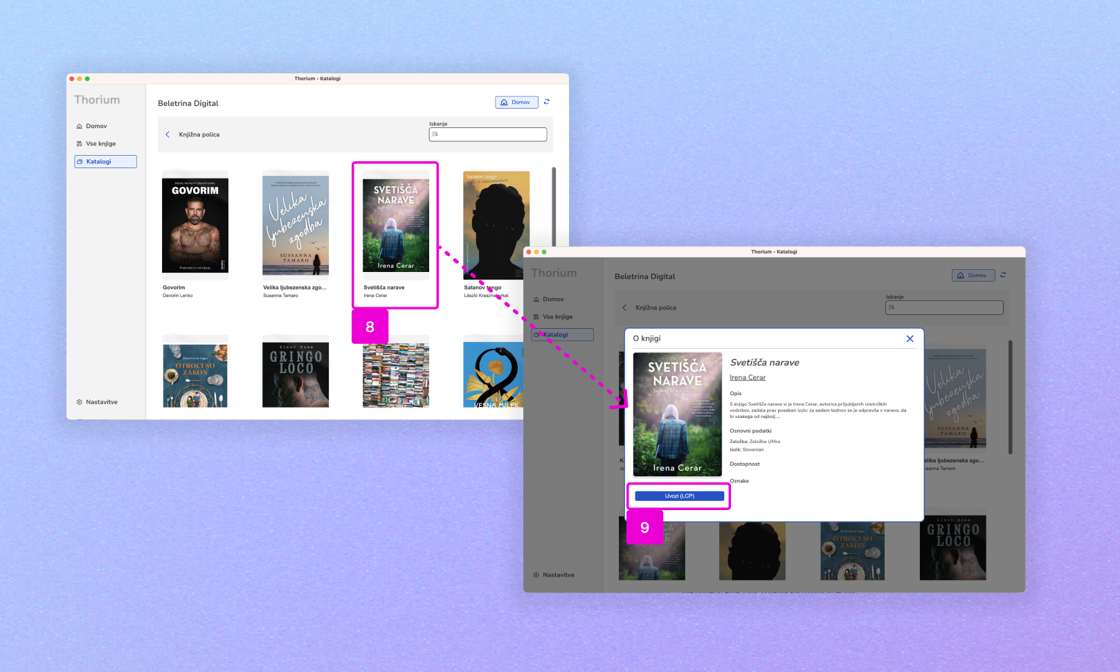Open the Gringo Loco cover in the back window
Viewport: 1120px width, 672px height.
(296, 374)
